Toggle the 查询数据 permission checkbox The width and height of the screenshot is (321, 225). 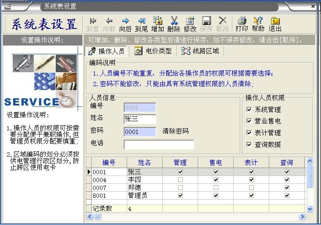pyautogui.click(x=249, y=144)
